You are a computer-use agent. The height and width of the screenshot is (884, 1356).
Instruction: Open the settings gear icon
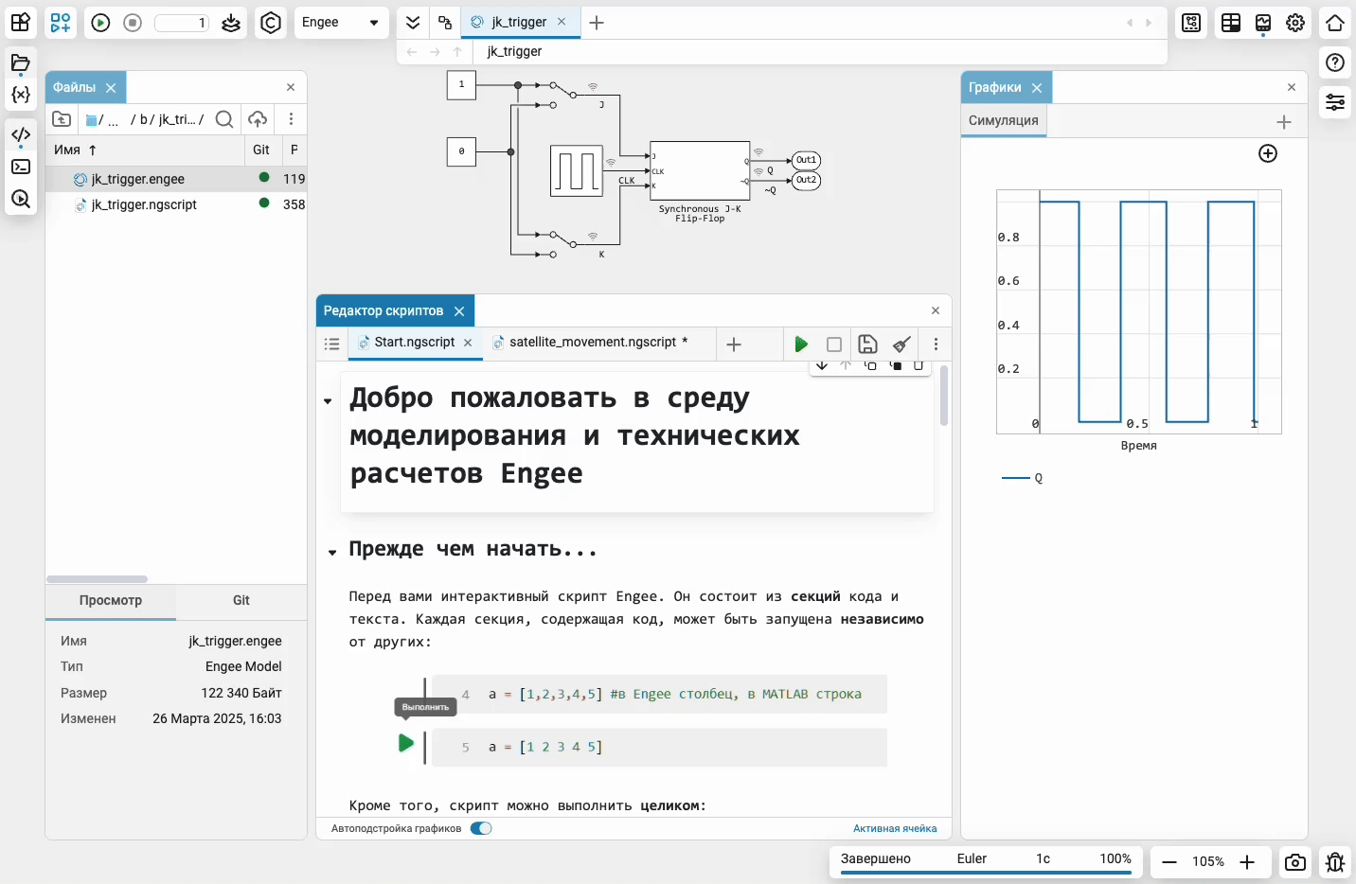coord(1295,23)
